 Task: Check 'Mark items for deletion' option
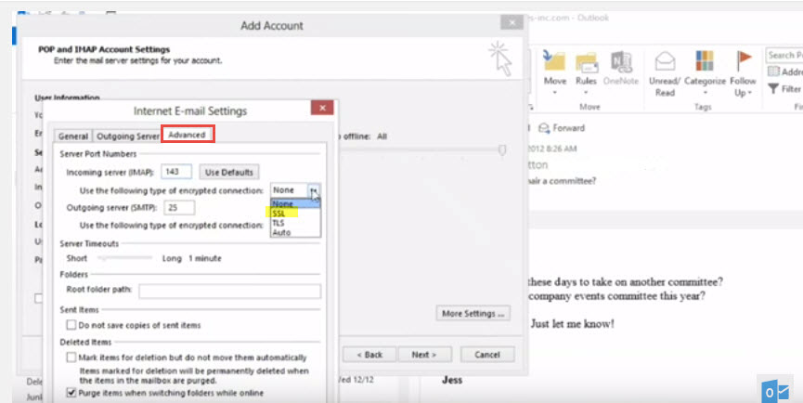71,357
